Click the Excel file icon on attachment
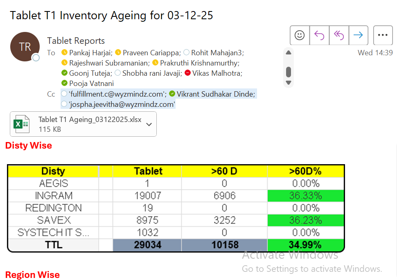The width and height of the screenshot is (397, 280). pos(21,124)
